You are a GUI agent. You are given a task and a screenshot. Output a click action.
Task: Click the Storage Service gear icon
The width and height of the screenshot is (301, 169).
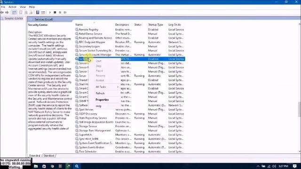[x=77, y=126]
